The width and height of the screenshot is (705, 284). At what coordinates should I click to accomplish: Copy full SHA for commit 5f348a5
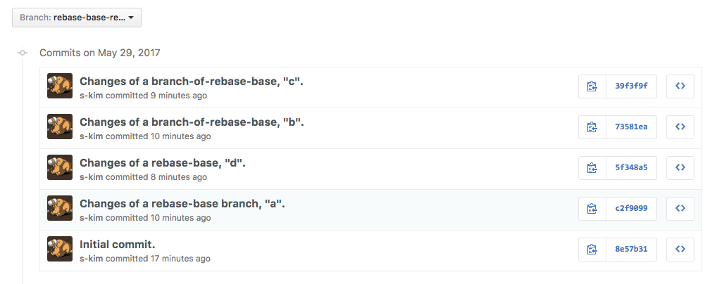592,168
